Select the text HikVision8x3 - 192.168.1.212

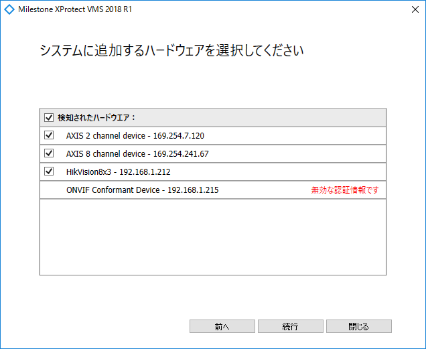(118, 171)
